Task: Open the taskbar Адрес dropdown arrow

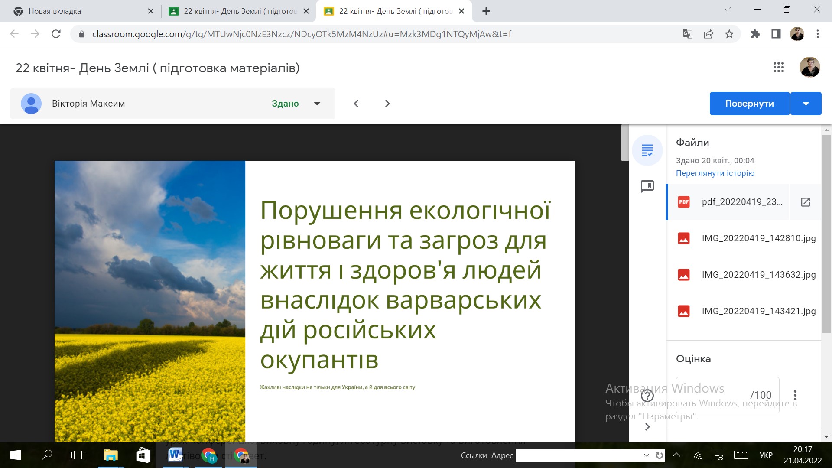Action: [x=647, y=455]
